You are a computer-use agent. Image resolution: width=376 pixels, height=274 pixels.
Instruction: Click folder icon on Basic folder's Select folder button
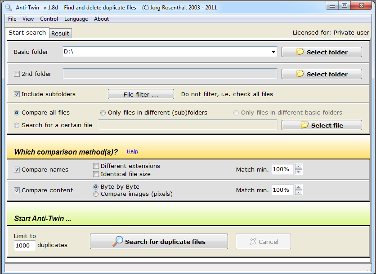[300, 52]
